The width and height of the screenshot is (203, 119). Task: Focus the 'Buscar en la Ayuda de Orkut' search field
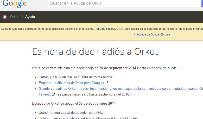pos(125,3)
